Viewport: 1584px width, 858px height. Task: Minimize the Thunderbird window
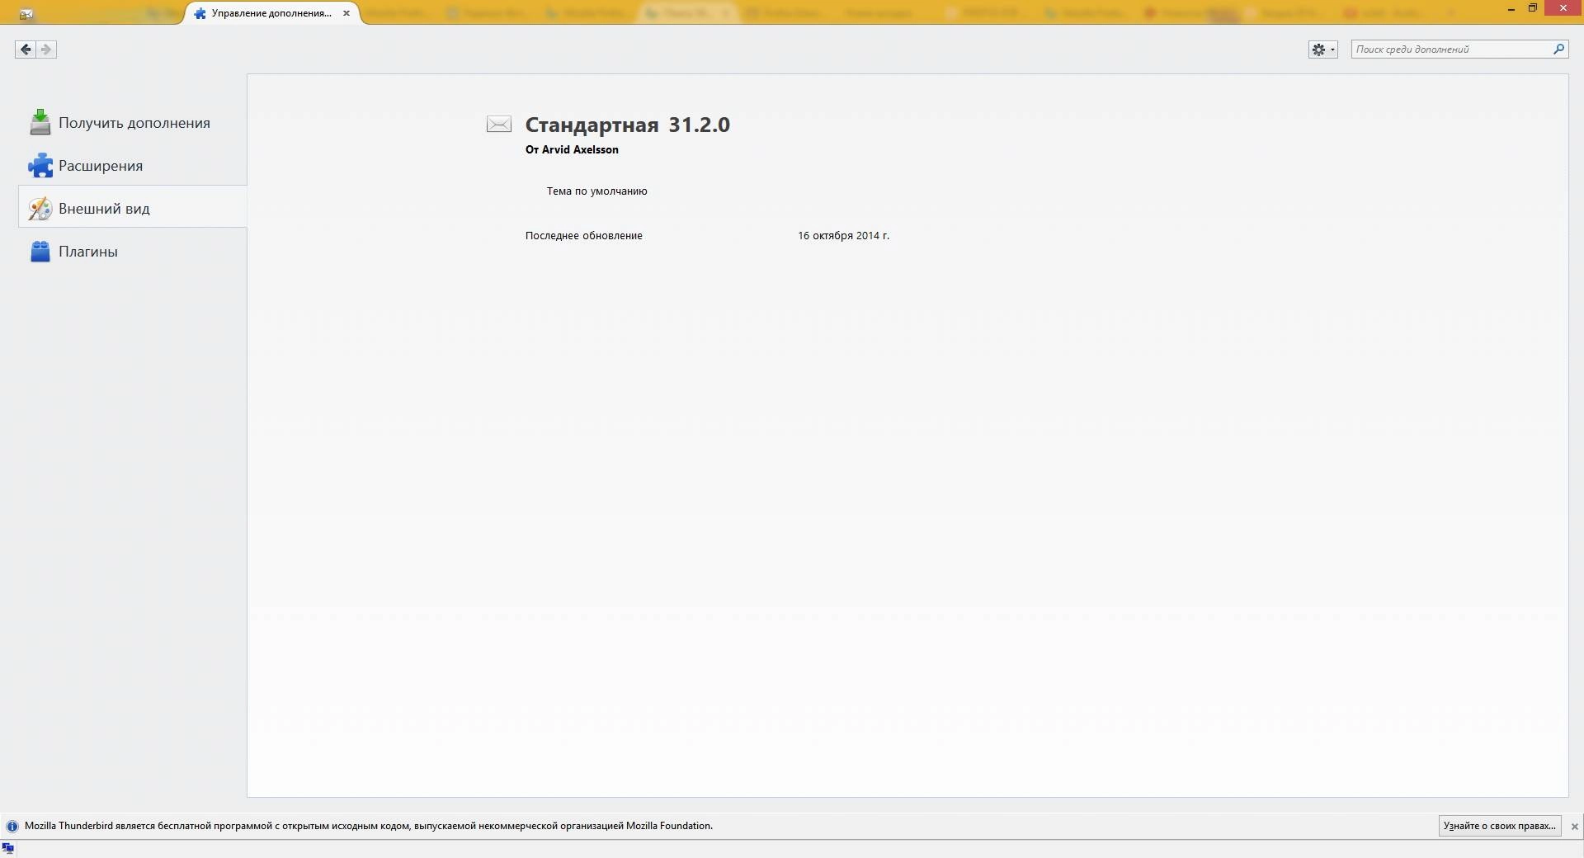[x=1511, y=8]
